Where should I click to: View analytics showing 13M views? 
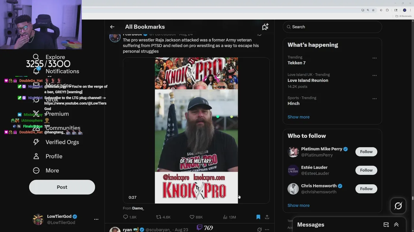[229, 217]
